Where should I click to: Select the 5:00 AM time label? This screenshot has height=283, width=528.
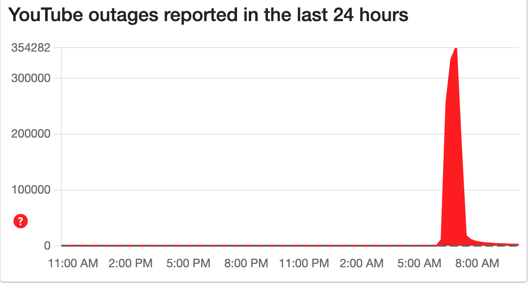tap(419, 264)
